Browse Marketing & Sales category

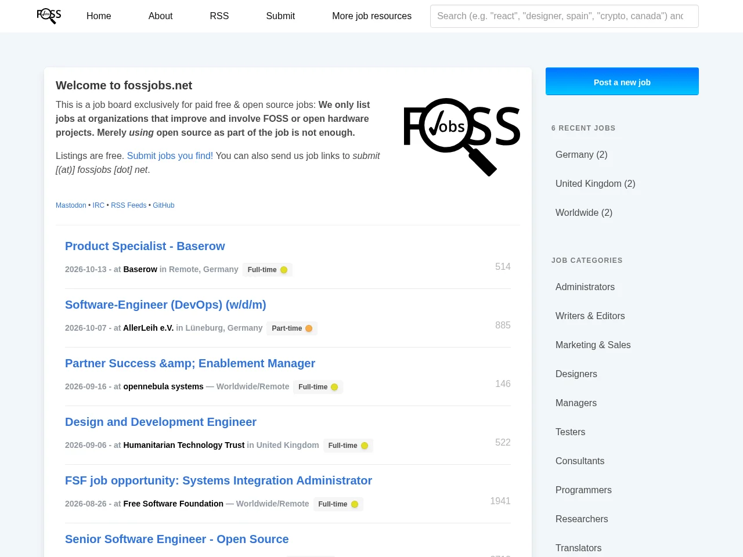tap(593, 345)
